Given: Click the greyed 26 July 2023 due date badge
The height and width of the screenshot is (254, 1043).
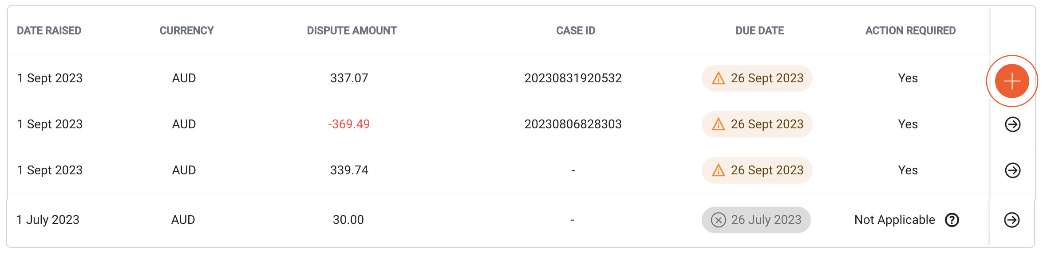Looking at the screenshot, I should click(756, 220).
